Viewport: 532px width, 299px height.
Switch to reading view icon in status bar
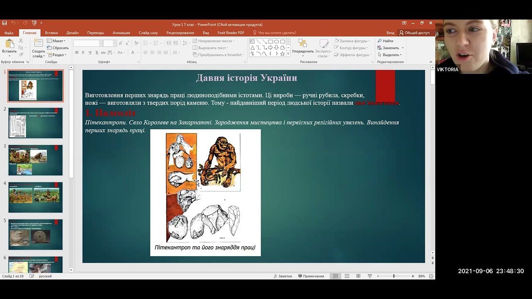pos(358,276)
